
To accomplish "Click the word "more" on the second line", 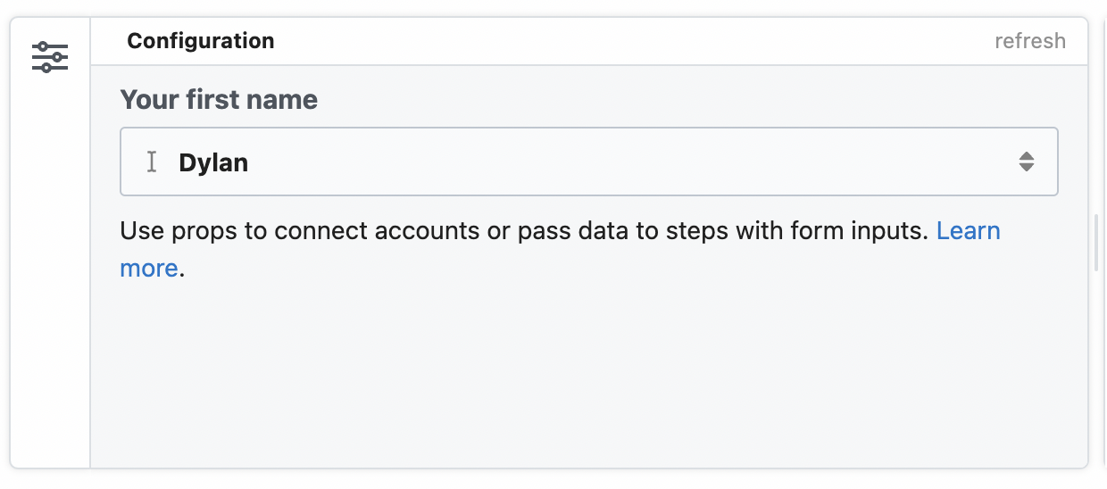I will tap(149, 268).
